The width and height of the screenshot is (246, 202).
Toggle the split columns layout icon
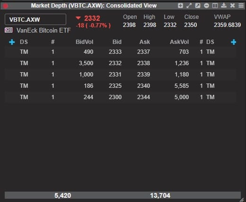(x=215, y=6)
